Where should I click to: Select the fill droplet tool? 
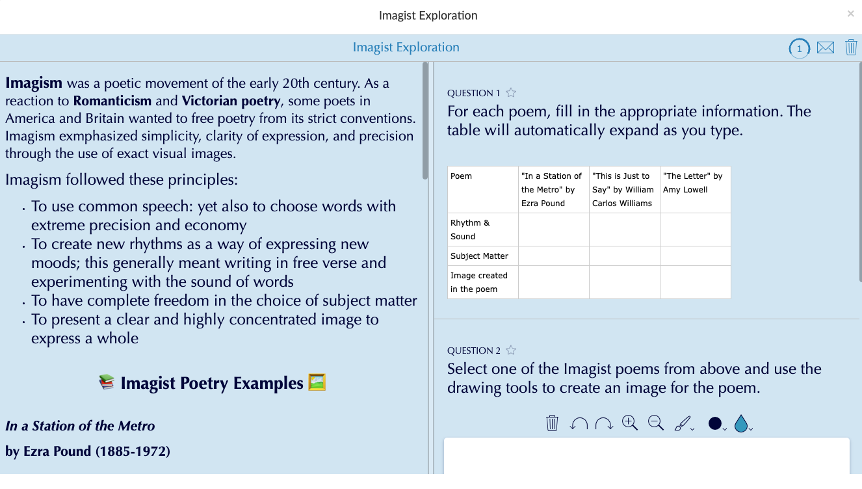(x=740, y=423)
